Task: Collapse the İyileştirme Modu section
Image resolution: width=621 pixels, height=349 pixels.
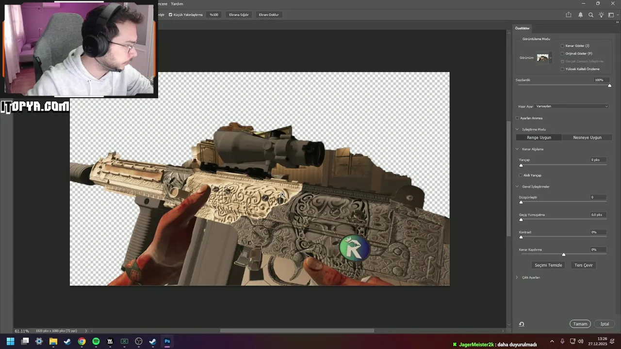Action: 517,129
